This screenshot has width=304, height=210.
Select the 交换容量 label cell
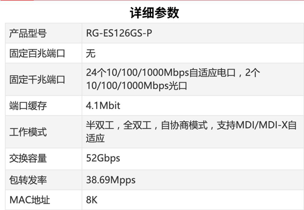coord(44,158)
